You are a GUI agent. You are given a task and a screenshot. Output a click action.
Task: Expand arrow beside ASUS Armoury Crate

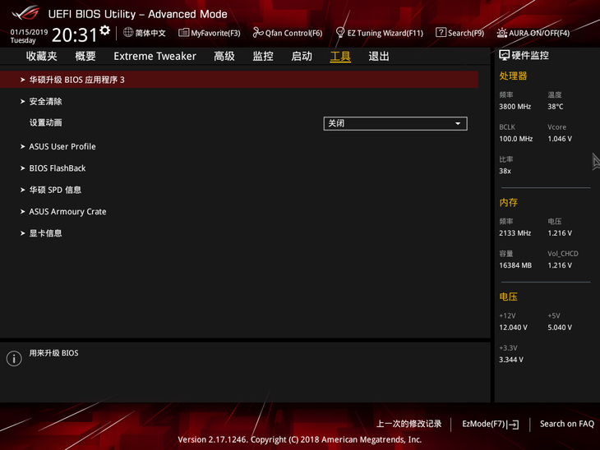click(x=22, y=211)
